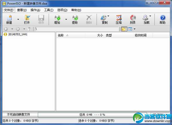Click the 刻录 (Burn) toolbar icon
Image resolution: width=172 pixels, height=125 pixels.
(x=133, y=18)
